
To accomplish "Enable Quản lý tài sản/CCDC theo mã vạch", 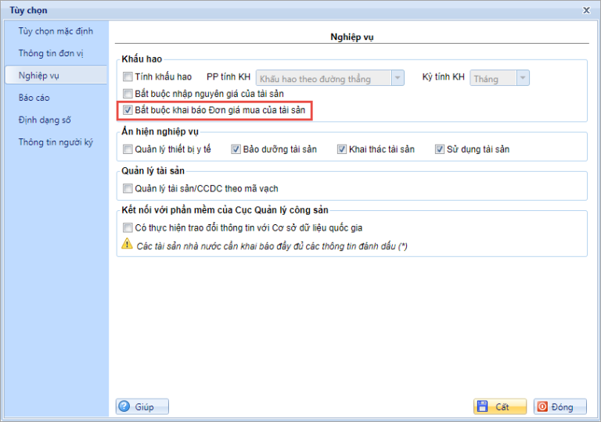I will [x=128, y=188].
